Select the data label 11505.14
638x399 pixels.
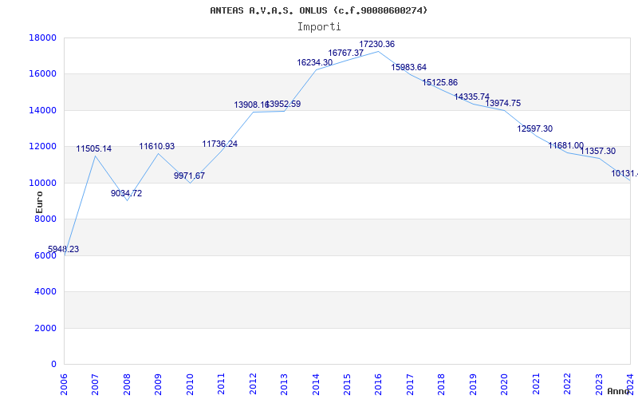coord(94,148)
